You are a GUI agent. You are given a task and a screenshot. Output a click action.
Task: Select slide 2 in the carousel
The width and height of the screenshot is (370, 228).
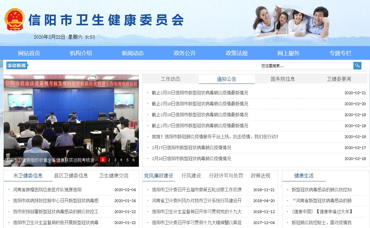click(x=109, y=160)
